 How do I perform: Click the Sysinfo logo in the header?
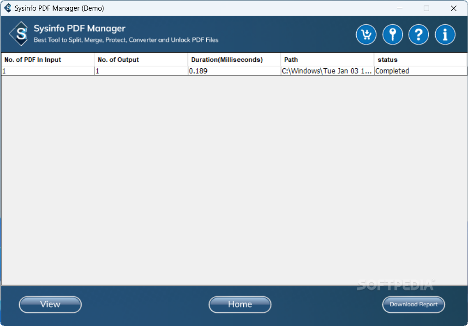(x=19, y=33)
